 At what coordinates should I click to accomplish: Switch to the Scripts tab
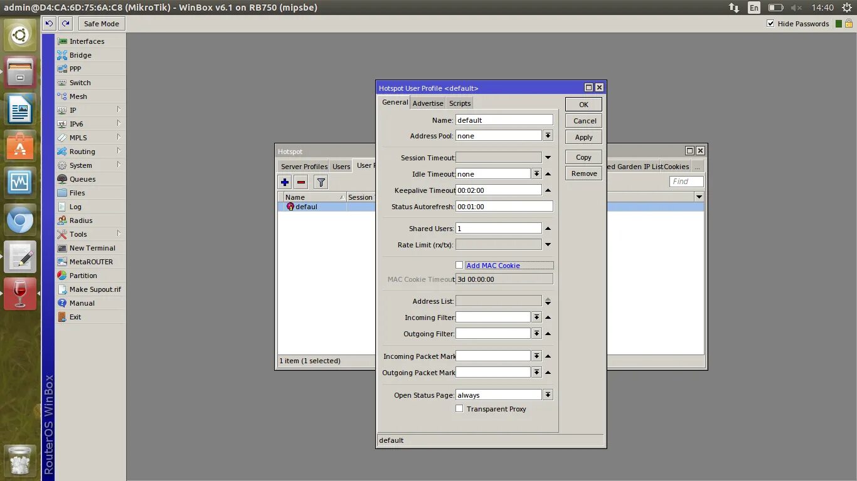pyautogui.click(x=460, y=103)
